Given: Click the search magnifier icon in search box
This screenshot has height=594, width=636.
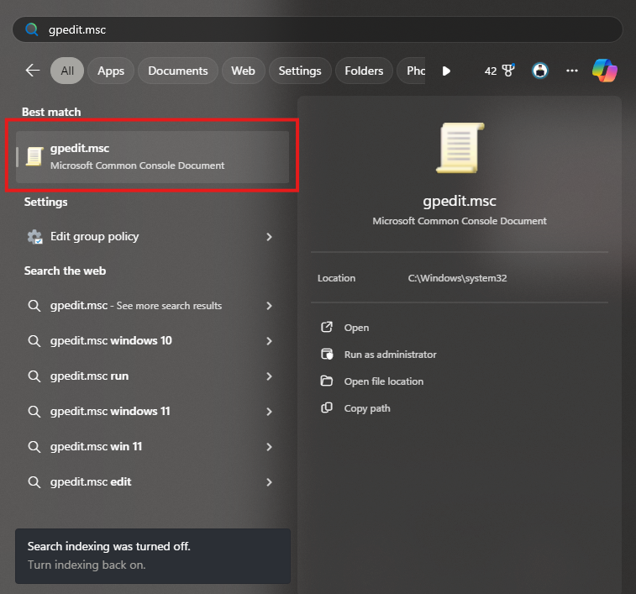Looking at the screenshot, I should tap(32, 29).
